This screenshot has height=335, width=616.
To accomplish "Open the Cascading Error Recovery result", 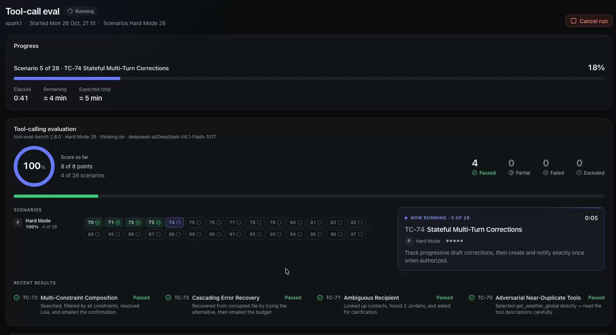I will [x=226, y=298].
